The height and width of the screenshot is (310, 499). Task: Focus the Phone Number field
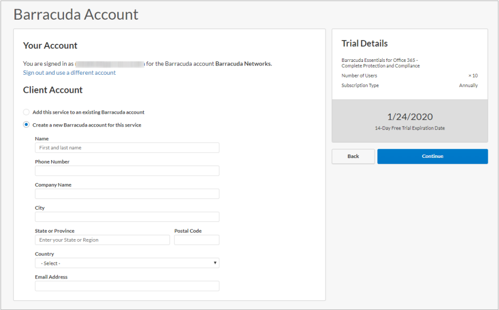(127, 171)
